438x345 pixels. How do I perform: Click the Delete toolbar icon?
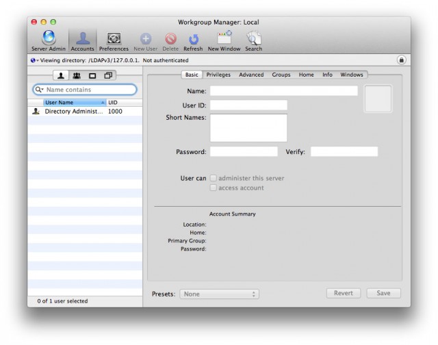click(x=170, y=41)
